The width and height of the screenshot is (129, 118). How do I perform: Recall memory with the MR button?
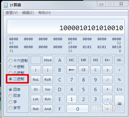point(84,60)
